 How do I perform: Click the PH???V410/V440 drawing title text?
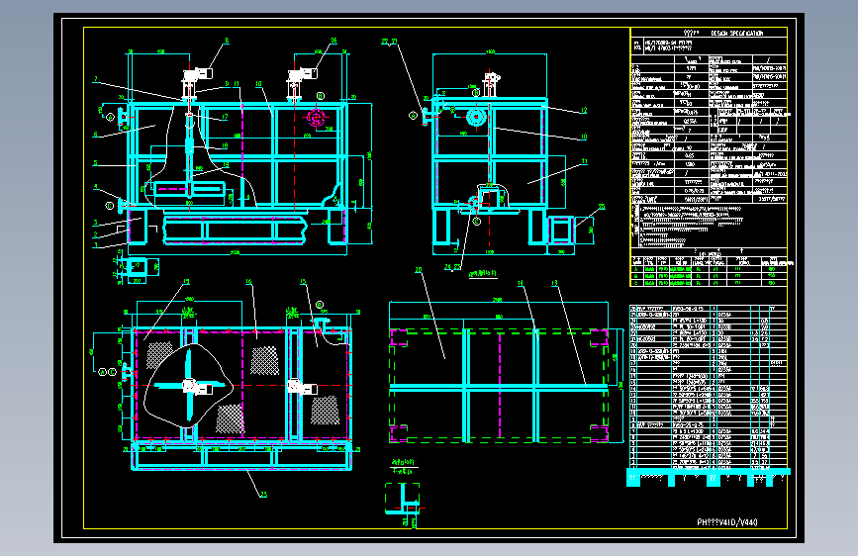[727, 522]
